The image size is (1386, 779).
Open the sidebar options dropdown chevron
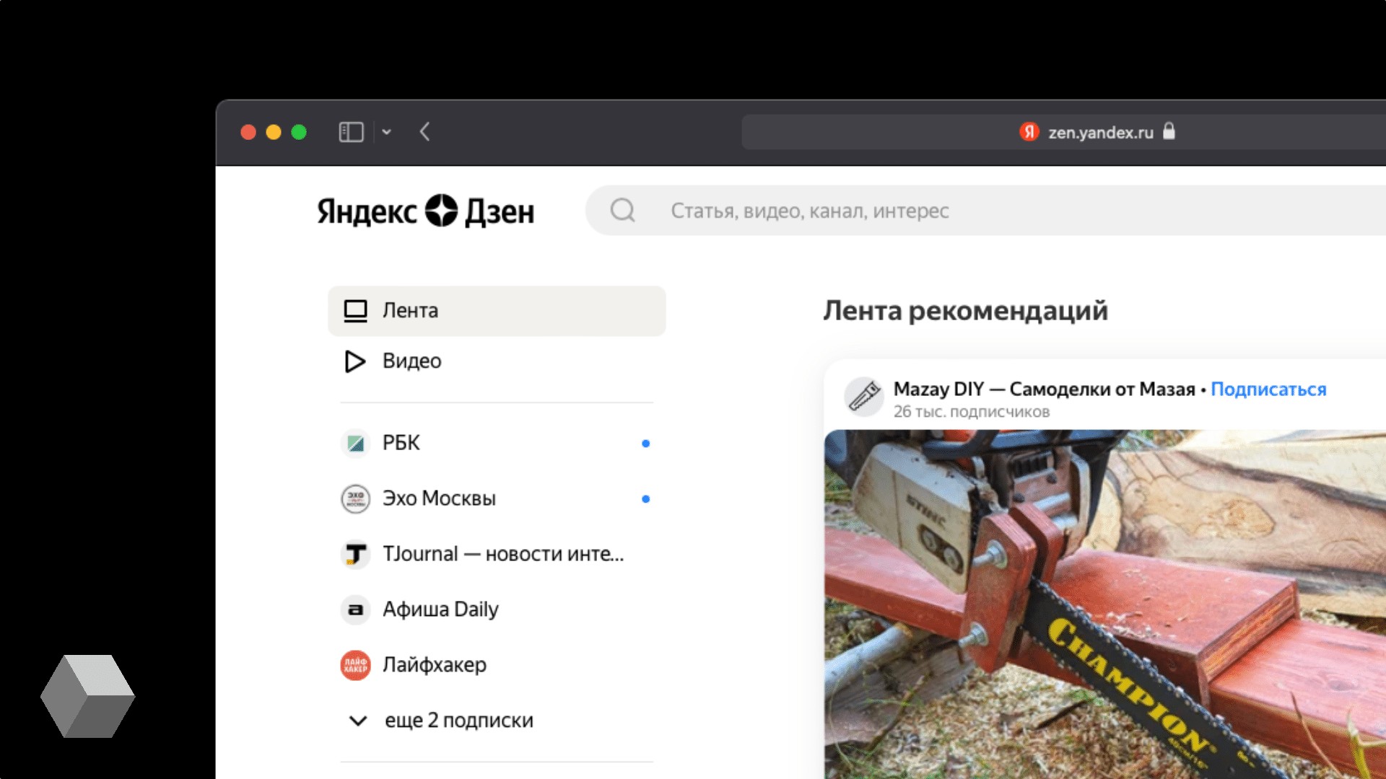tap(387, 132)
